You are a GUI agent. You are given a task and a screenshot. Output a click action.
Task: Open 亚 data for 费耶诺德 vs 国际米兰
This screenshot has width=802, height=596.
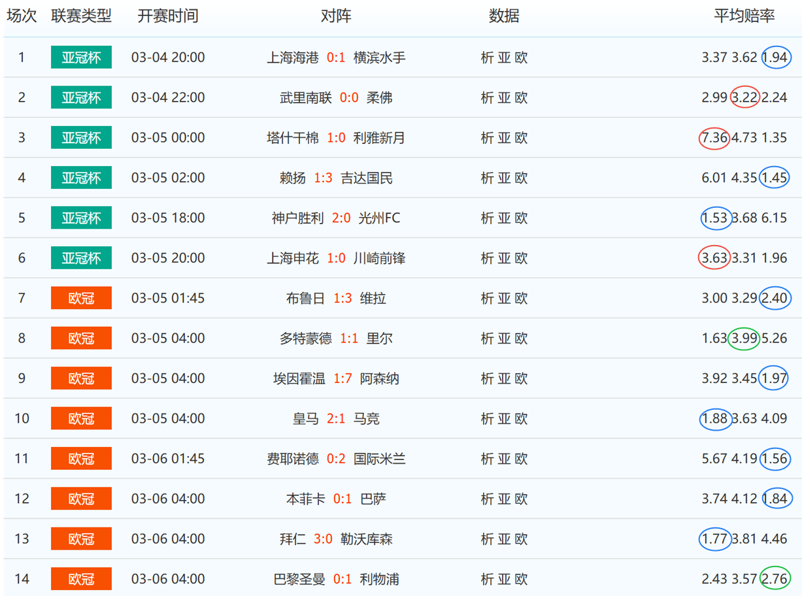click(504, 459)
